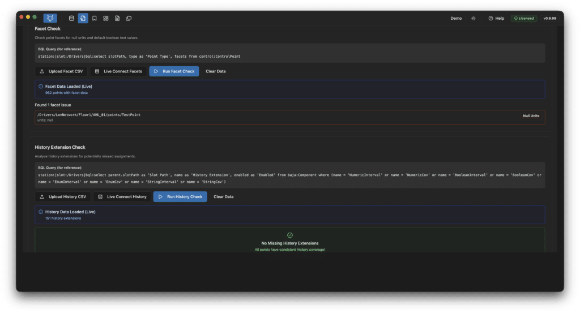Viewport: 580px width, 313px height.
Task: Click the v0.9.99 version badge
Action: point(549,18)
